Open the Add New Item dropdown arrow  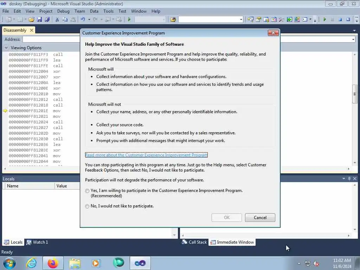25,20
